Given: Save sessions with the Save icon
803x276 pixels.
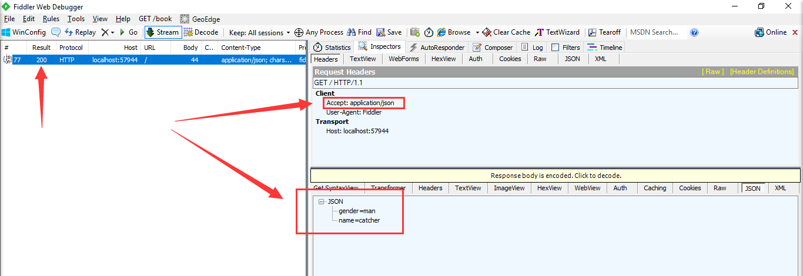Looking at the screenshot, I should click(389, 32).
